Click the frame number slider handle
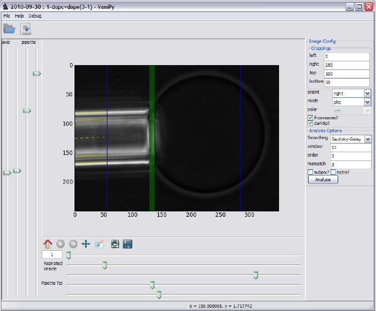 point(69,255)
